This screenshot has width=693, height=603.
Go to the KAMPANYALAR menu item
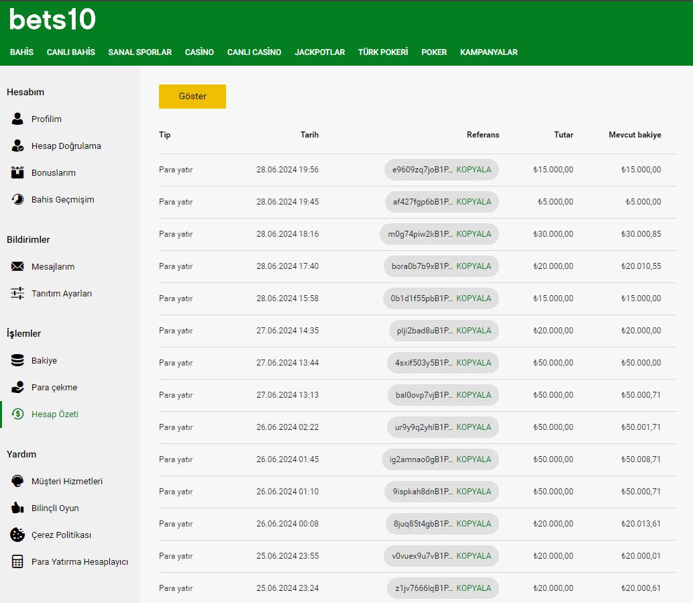coord(488,52)
